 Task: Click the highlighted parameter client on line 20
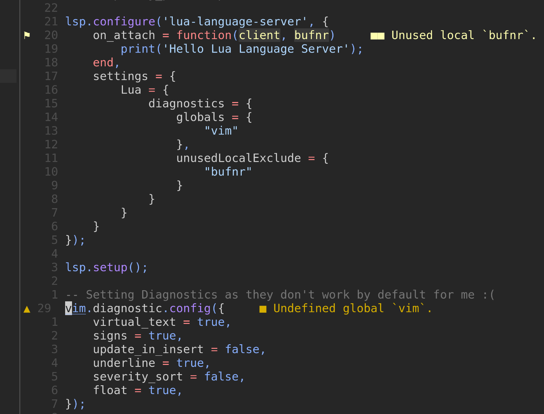click(259, 35)
